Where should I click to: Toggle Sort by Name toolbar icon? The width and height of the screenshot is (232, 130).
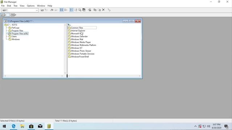coord(71,10)
